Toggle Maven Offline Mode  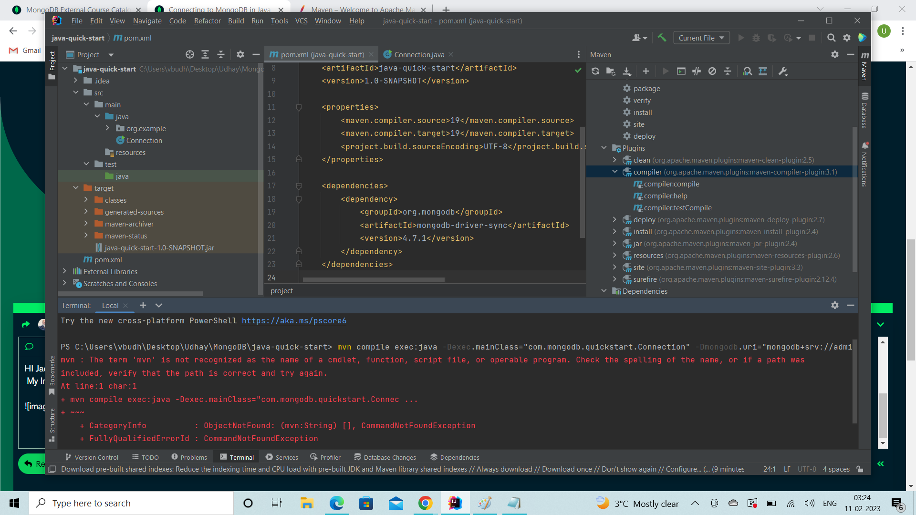697,72
